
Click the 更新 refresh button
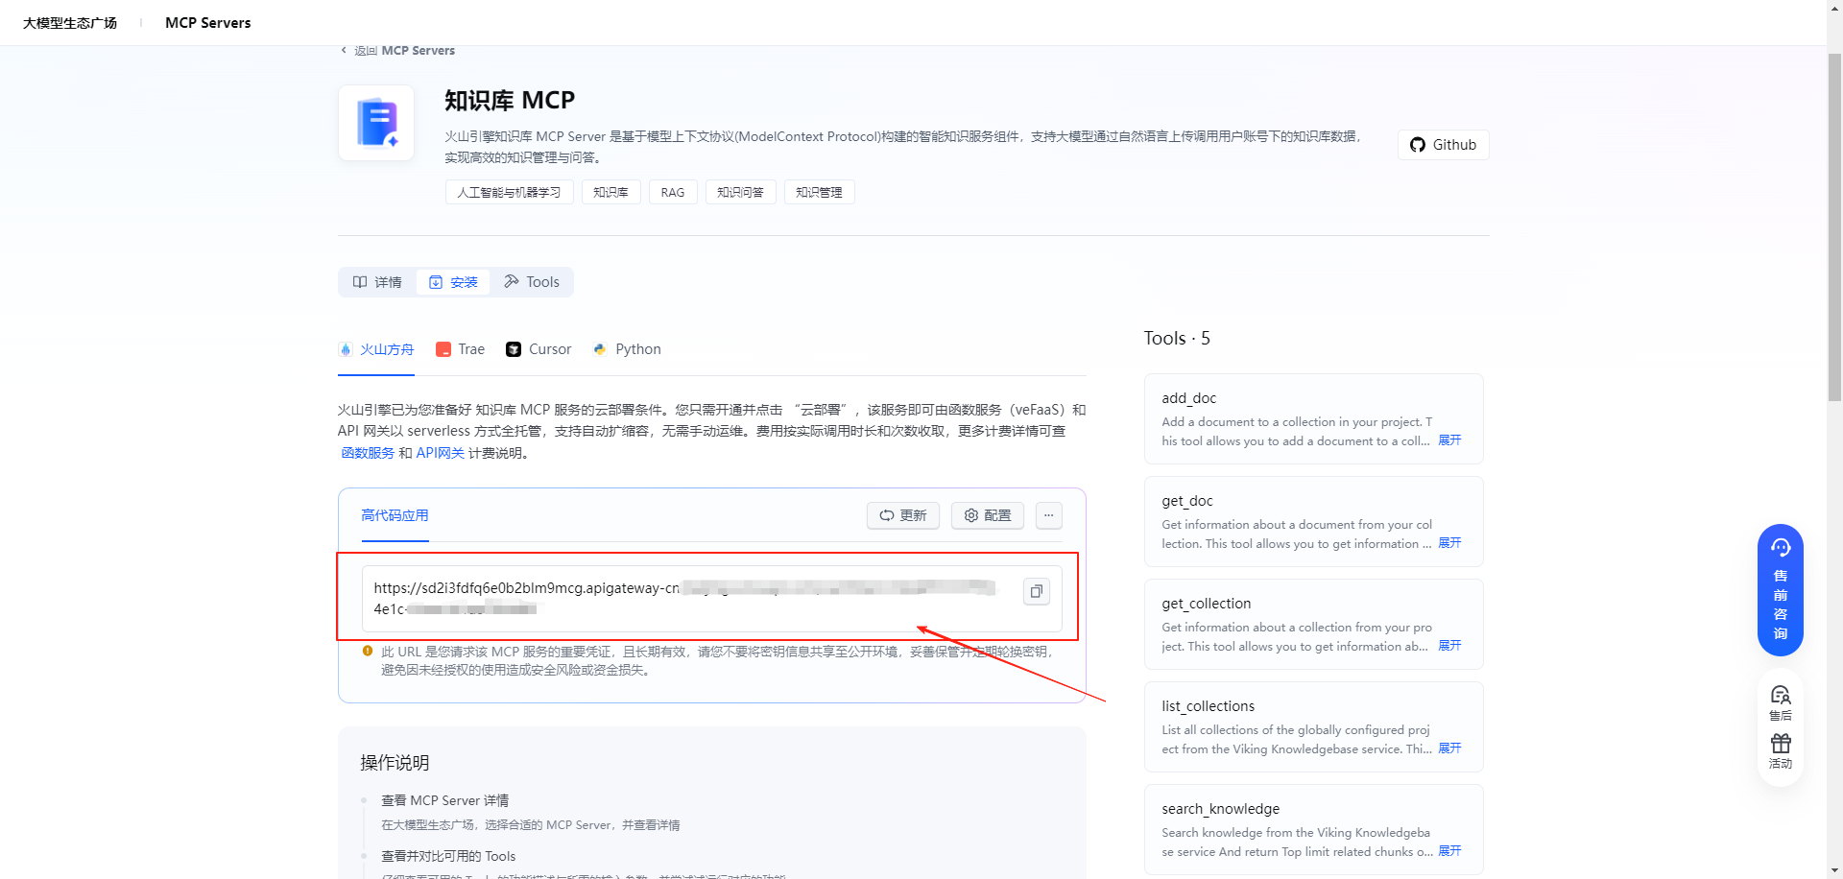pos(903,515)
